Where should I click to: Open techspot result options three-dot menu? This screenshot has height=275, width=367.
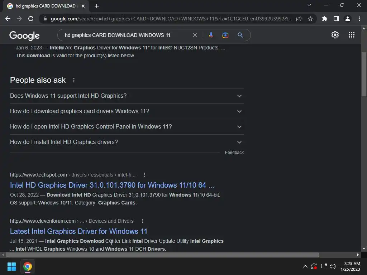pyautogui.click(x=144, y=175)
